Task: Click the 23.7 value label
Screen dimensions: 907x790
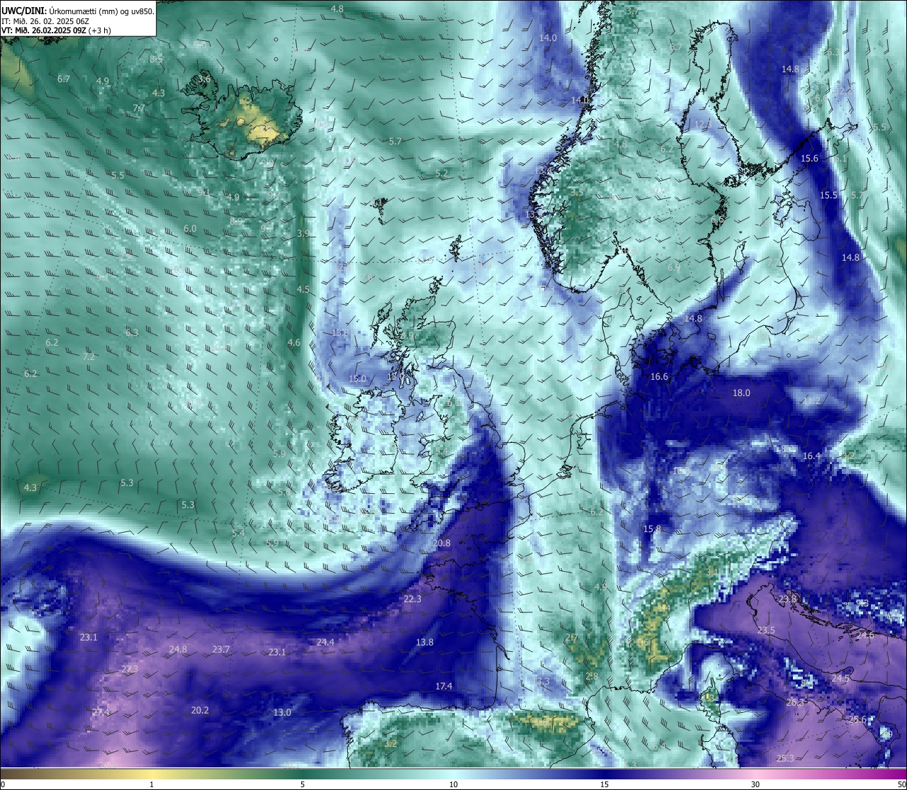Action: click(221, 649)
